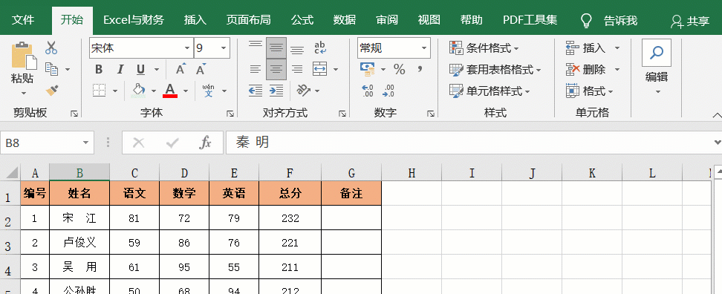Screen dimensions: 722x294
Task: Click the cell with value 232
Action: [x=290, y=218]
